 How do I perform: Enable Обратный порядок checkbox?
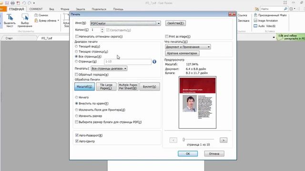[76, 75]
